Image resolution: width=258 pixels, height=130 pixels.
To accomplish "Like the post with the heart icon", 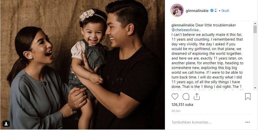I will point(175,97).
